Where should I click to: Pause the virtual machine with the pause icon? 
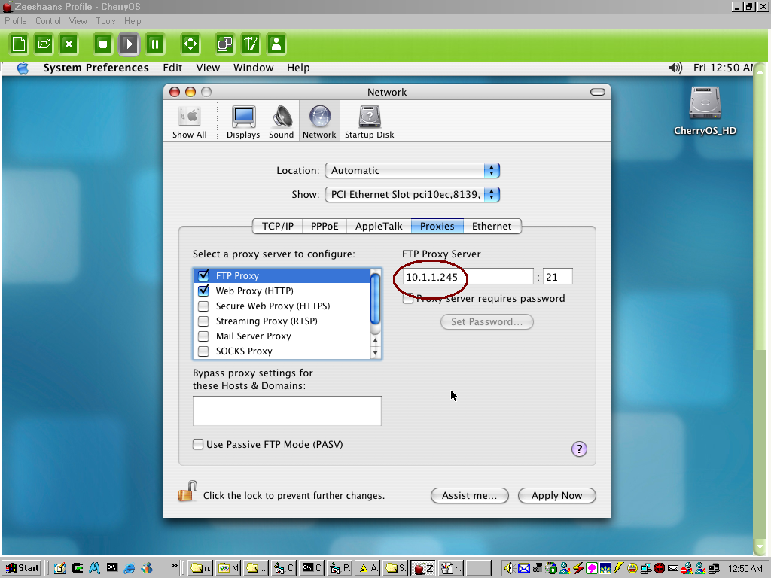click(x=154, y=44)
